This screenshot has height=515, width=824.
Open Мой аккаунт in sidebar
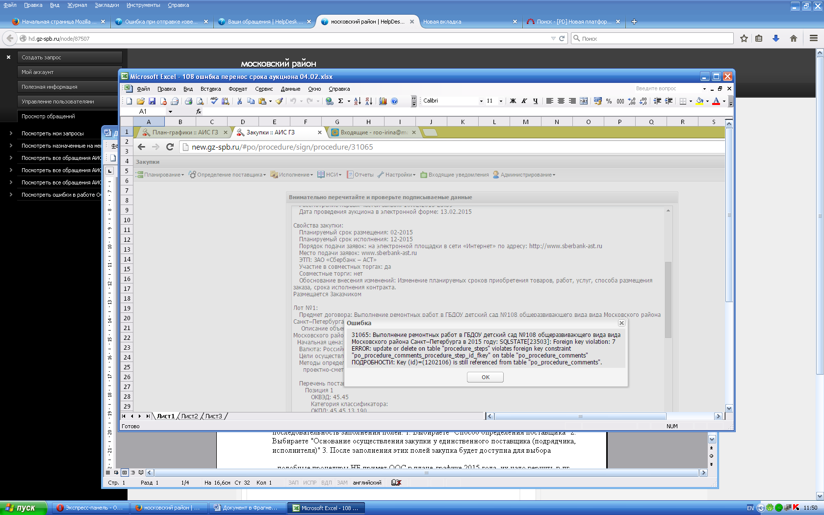[x=70, y=72]
